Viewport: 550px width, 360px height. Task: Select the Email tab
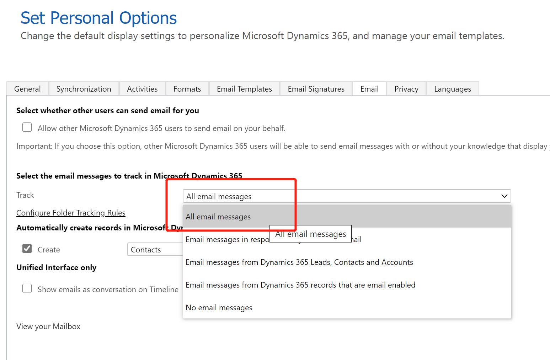(x=369, y=89)
